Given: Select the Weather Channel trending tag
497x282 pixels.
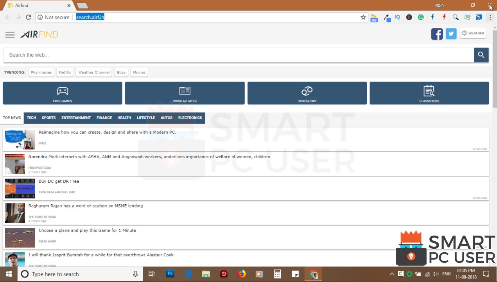Looking at the screenshot, I should point(94,72).
